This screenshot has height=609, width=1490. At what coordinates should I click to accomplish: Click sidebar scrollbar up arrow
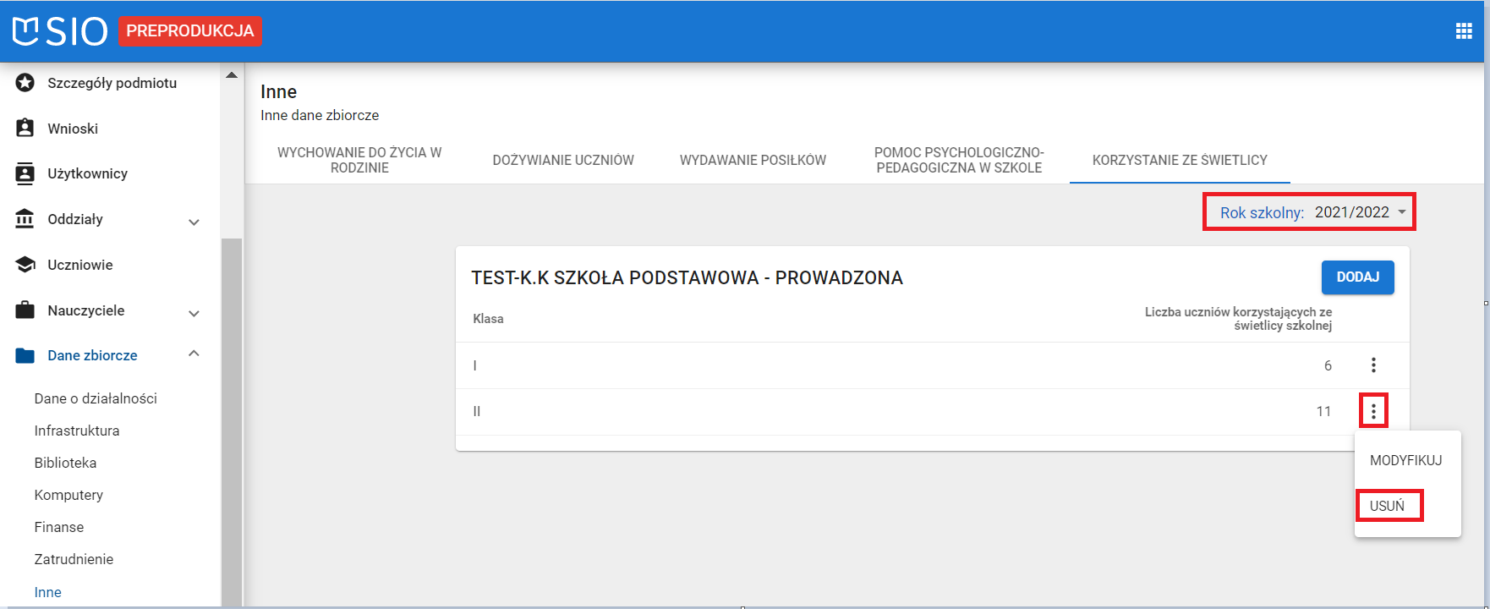click(x=232, y=75)
